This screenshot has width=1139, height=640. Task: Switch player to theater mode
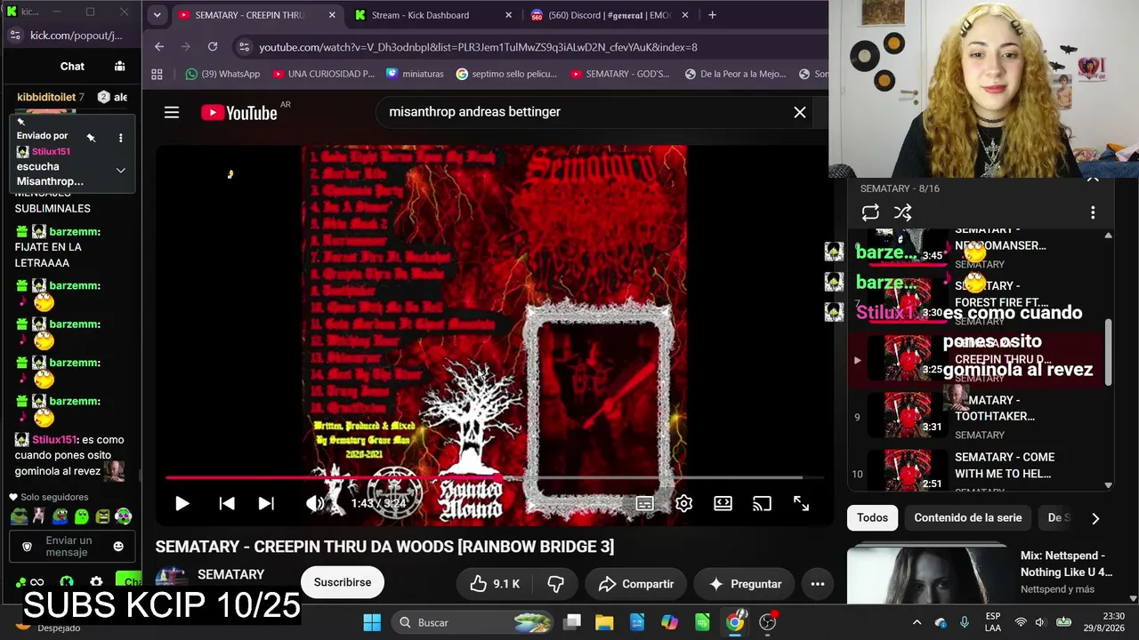point(723,504)
